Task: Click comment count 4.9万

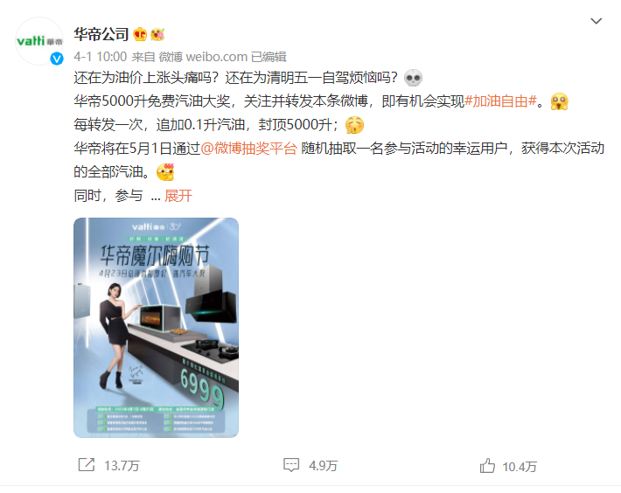Action: (x=323, y=466)
